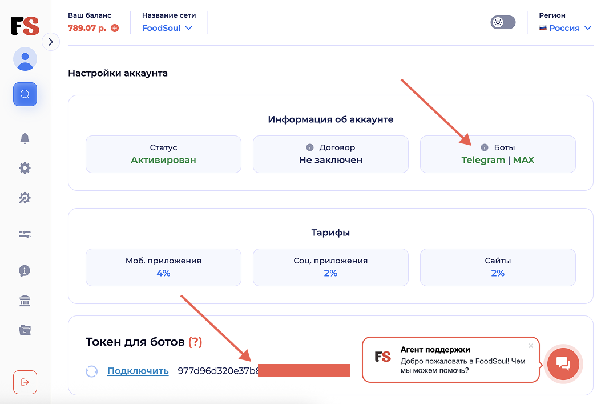Click the Telegram | MAX bots value
This screenshot has width=609, height=404.
pos(498,160)
